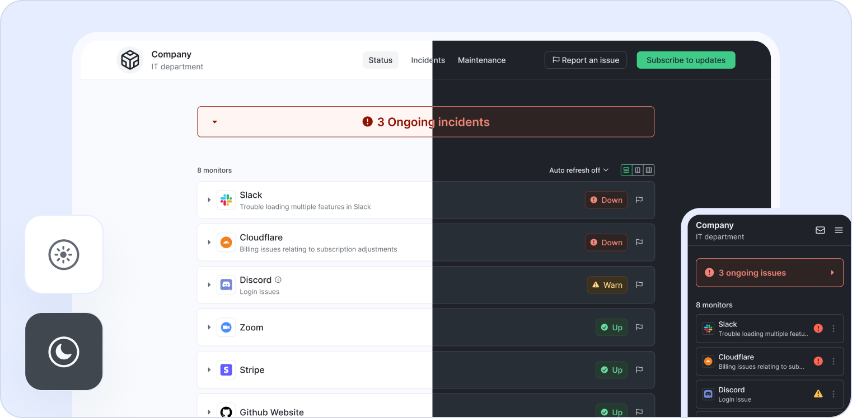Click the Slack logo icon

[226, 200]
